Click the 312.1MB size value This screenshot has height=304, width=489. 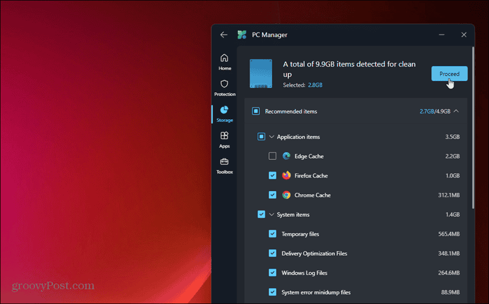[x=449, y=195]
